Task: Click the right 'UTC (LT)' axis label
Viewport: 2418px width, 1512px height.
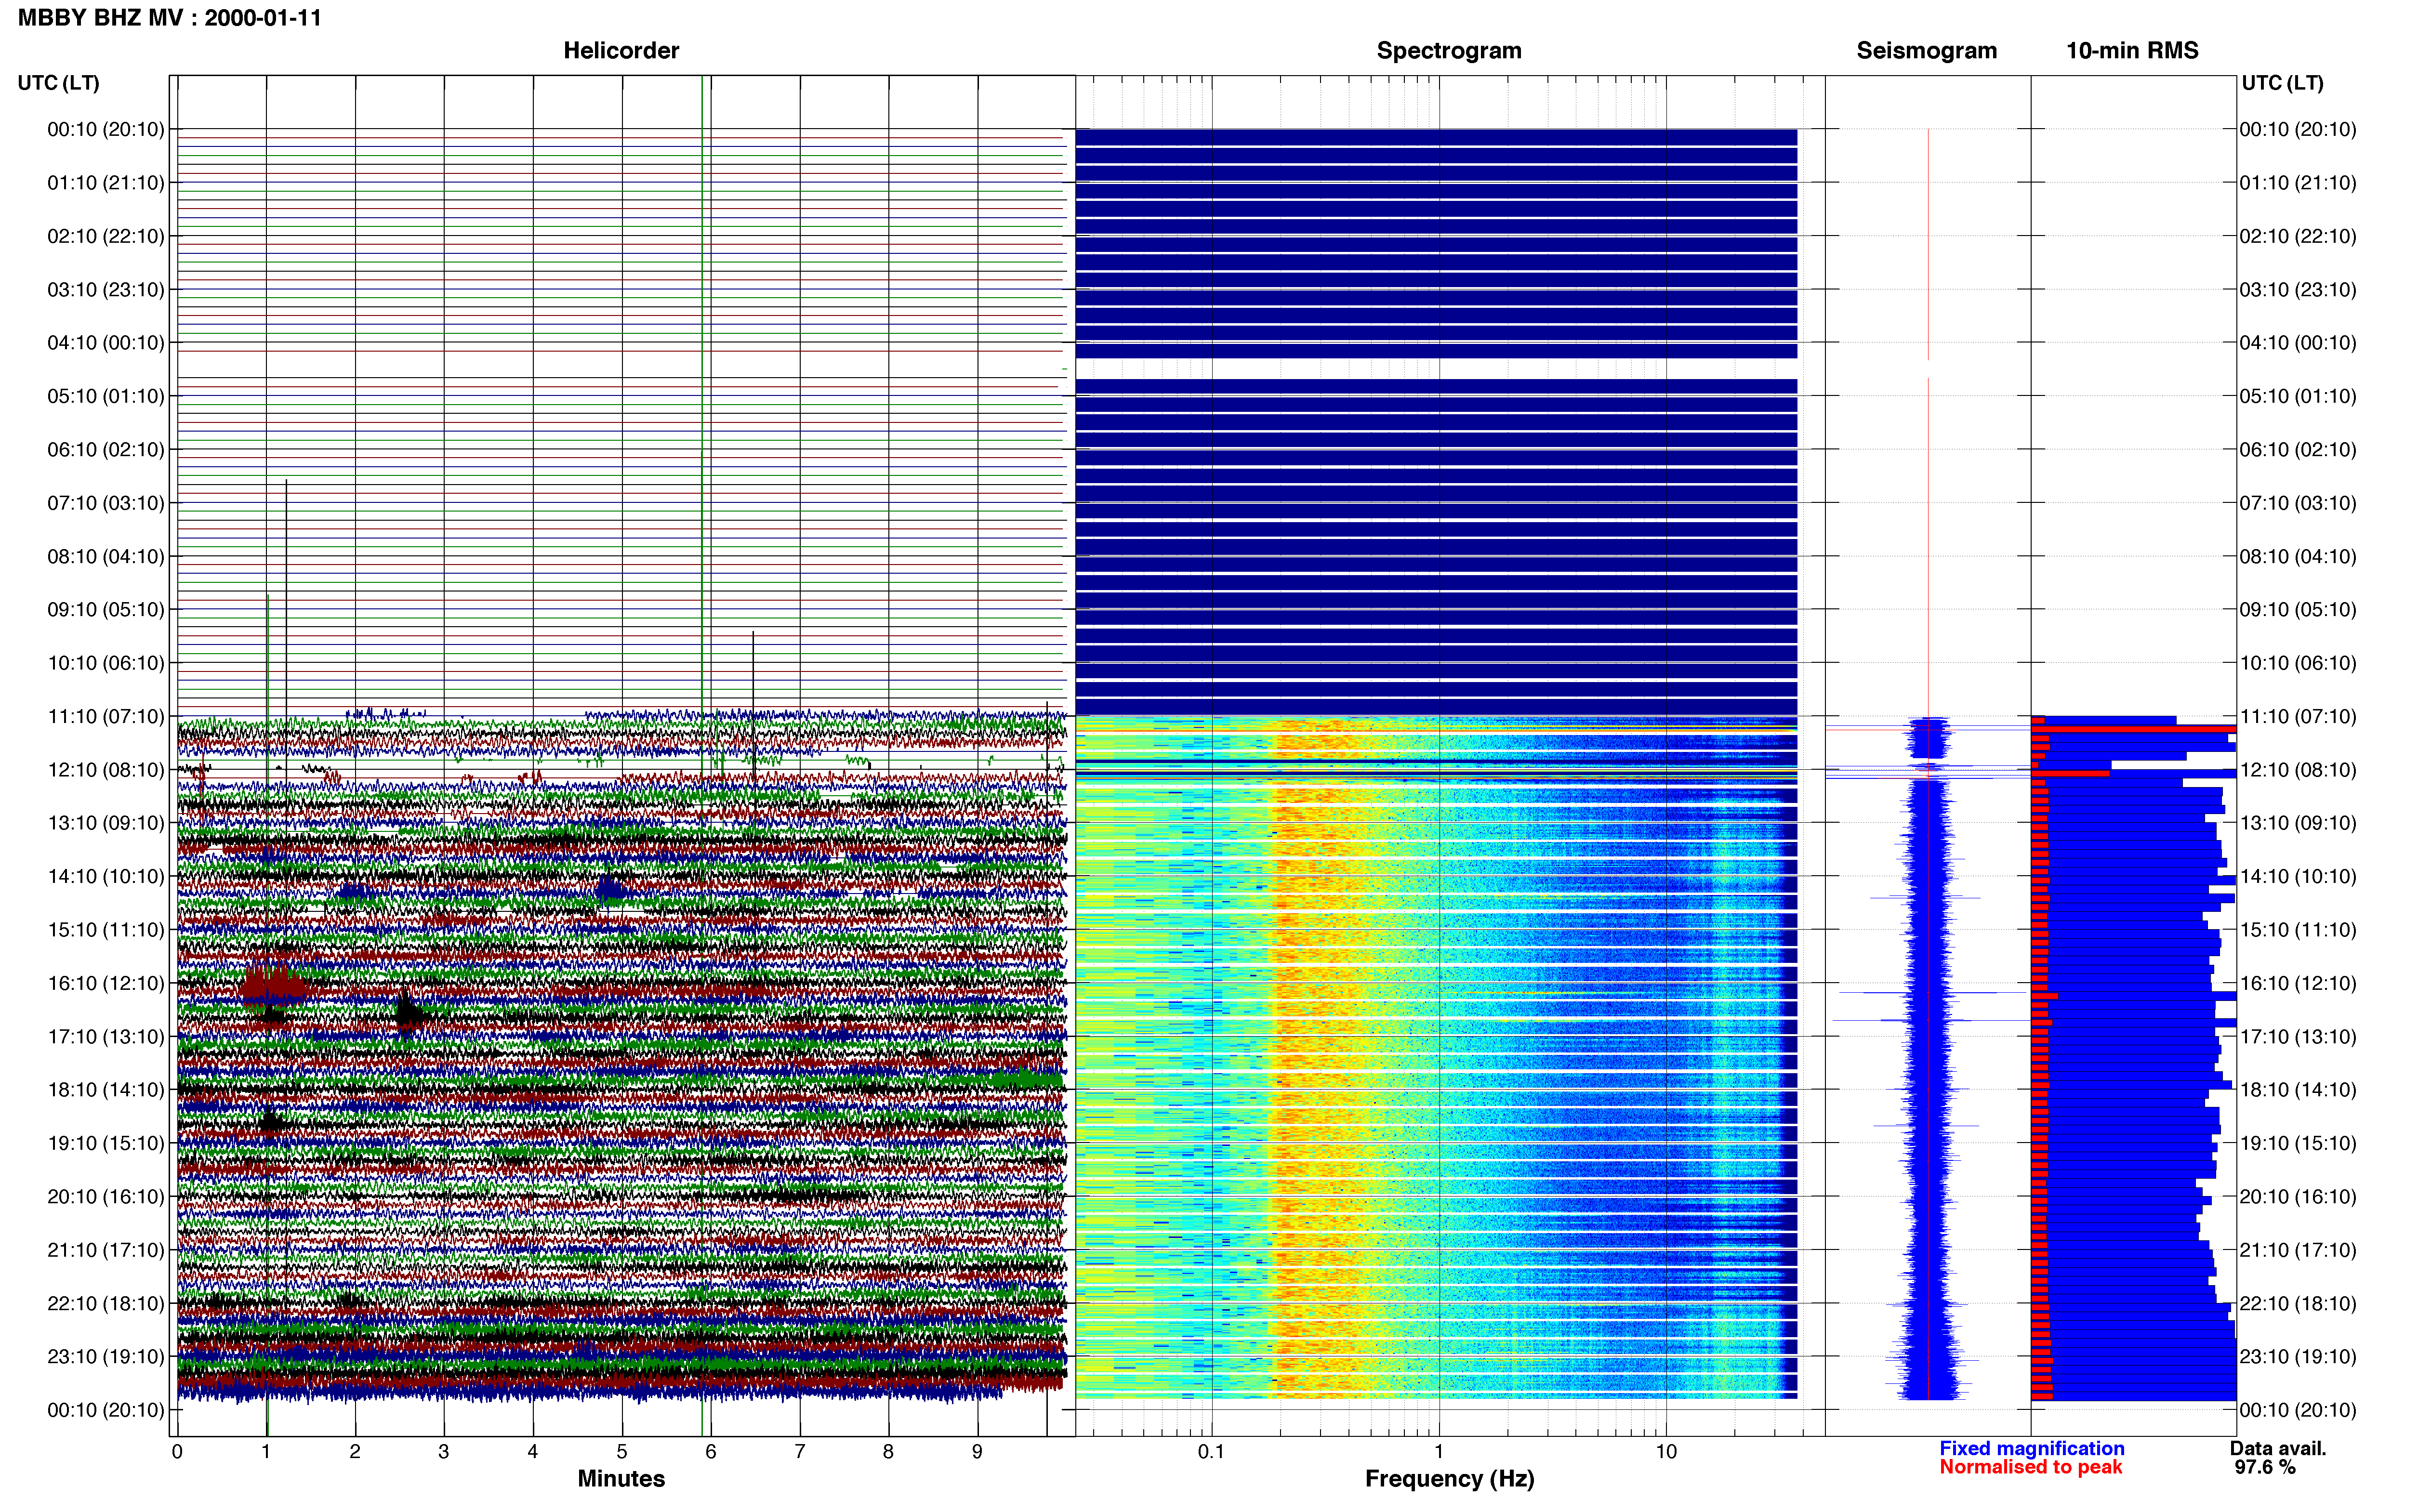Action: click(2282, 83)
